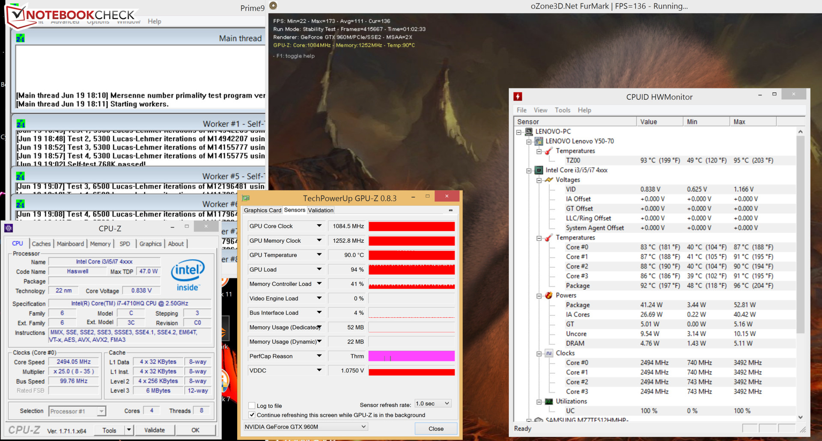Select the UC utilization row in HWMonitor
Viewport: 822px width, 441px height.
(x=655, y=411)
